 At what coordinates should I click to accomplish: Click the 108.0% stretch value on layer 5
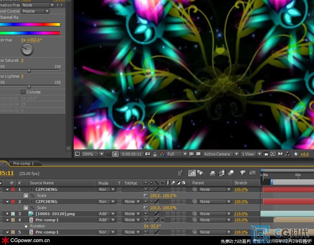241,232
